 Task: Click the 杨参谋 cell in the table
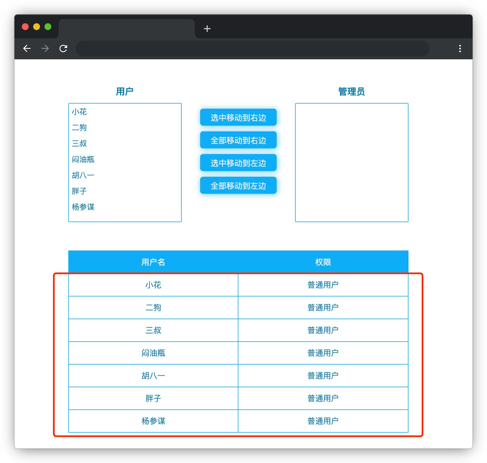click(153, 421)
